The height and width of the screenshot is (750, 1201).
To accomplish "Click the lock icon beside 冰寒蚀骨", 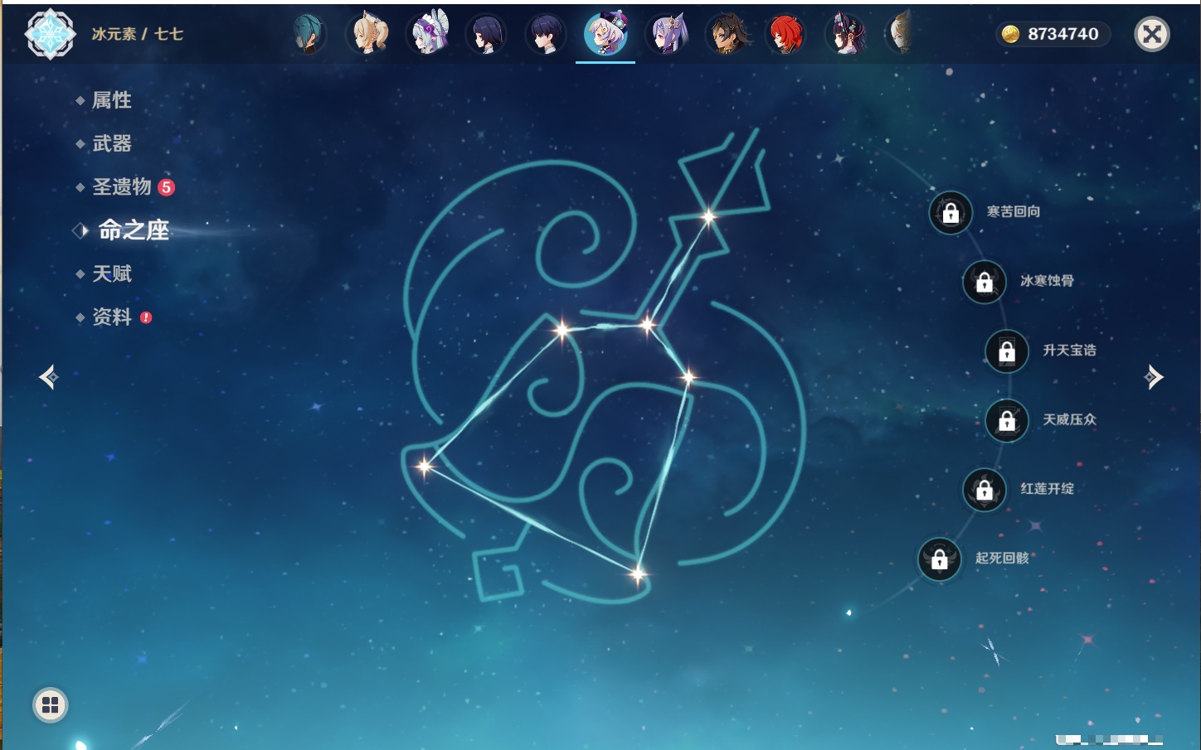I will (x=985, y=282).
